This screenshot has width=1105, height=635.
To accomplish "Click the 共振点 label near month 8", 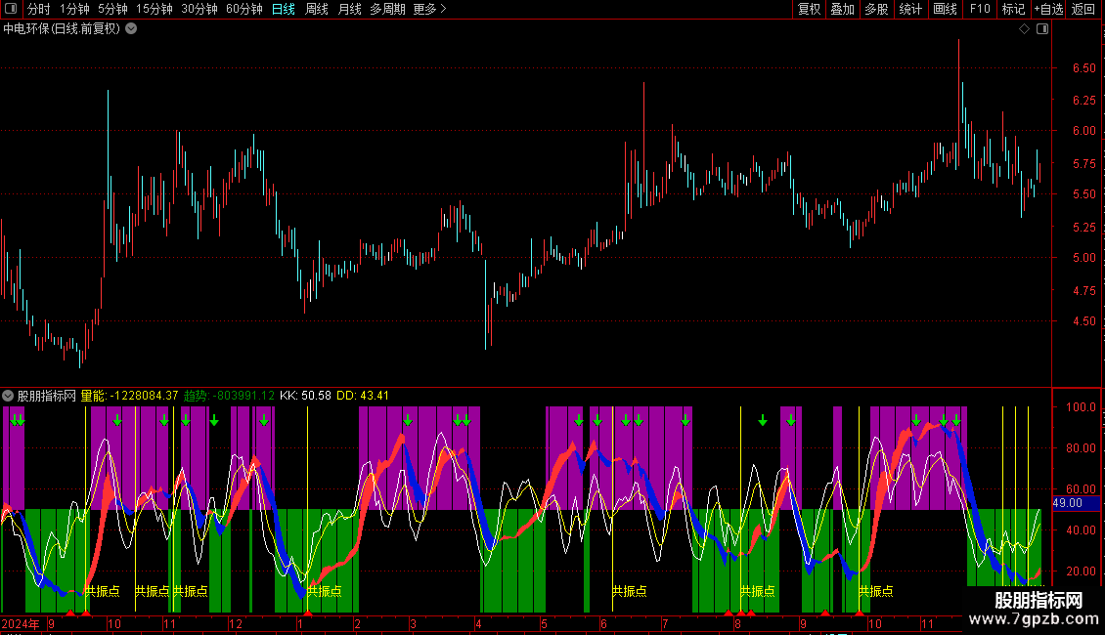I will point(758,591).
